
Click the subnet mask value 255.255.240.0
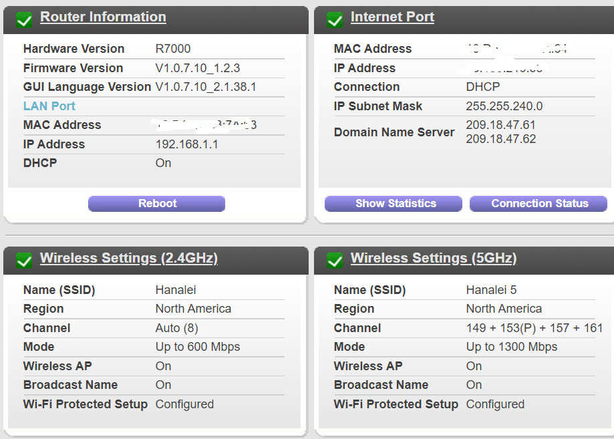(504, 106)
